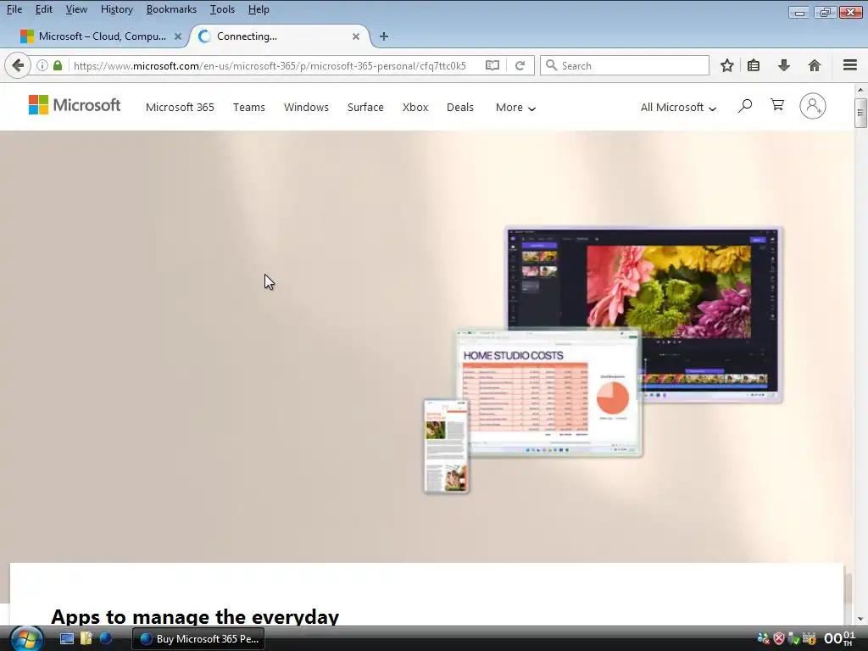Open the hamburger browser menu
Viewport: 868px width, 651px height.
850,65
